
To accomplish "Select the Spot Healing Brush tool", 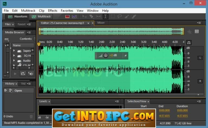I will point(134,17).
